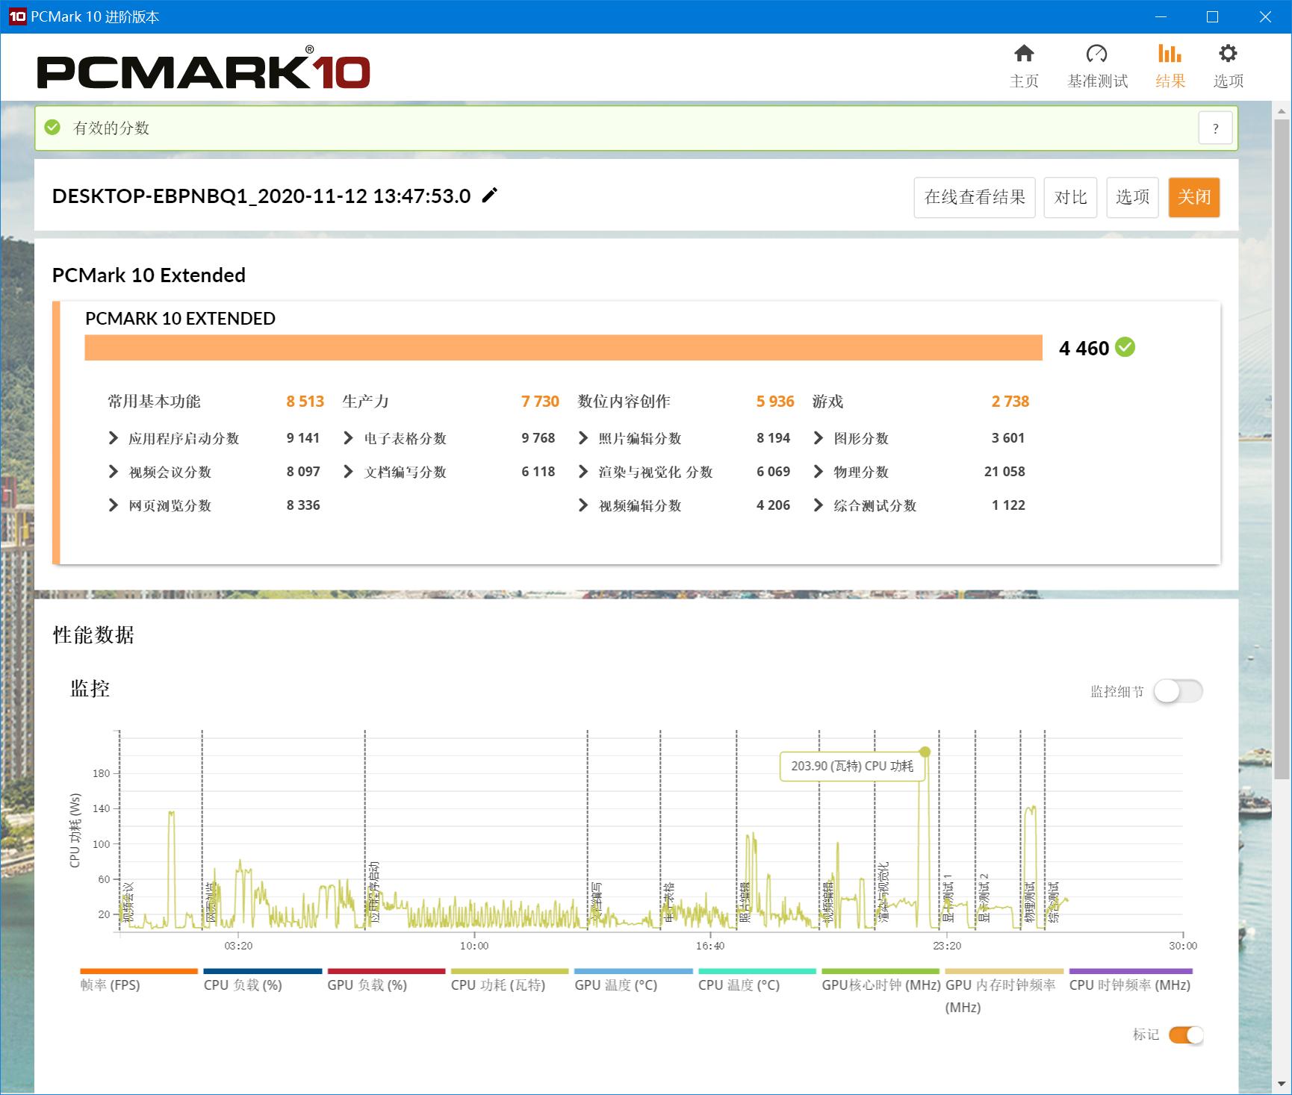The width and height of the screenshot is (1292, 1095).
Task: Select the 帧率 (FPS) orange legend swatch
Action: pyautogui.click(x=139, y=971)
